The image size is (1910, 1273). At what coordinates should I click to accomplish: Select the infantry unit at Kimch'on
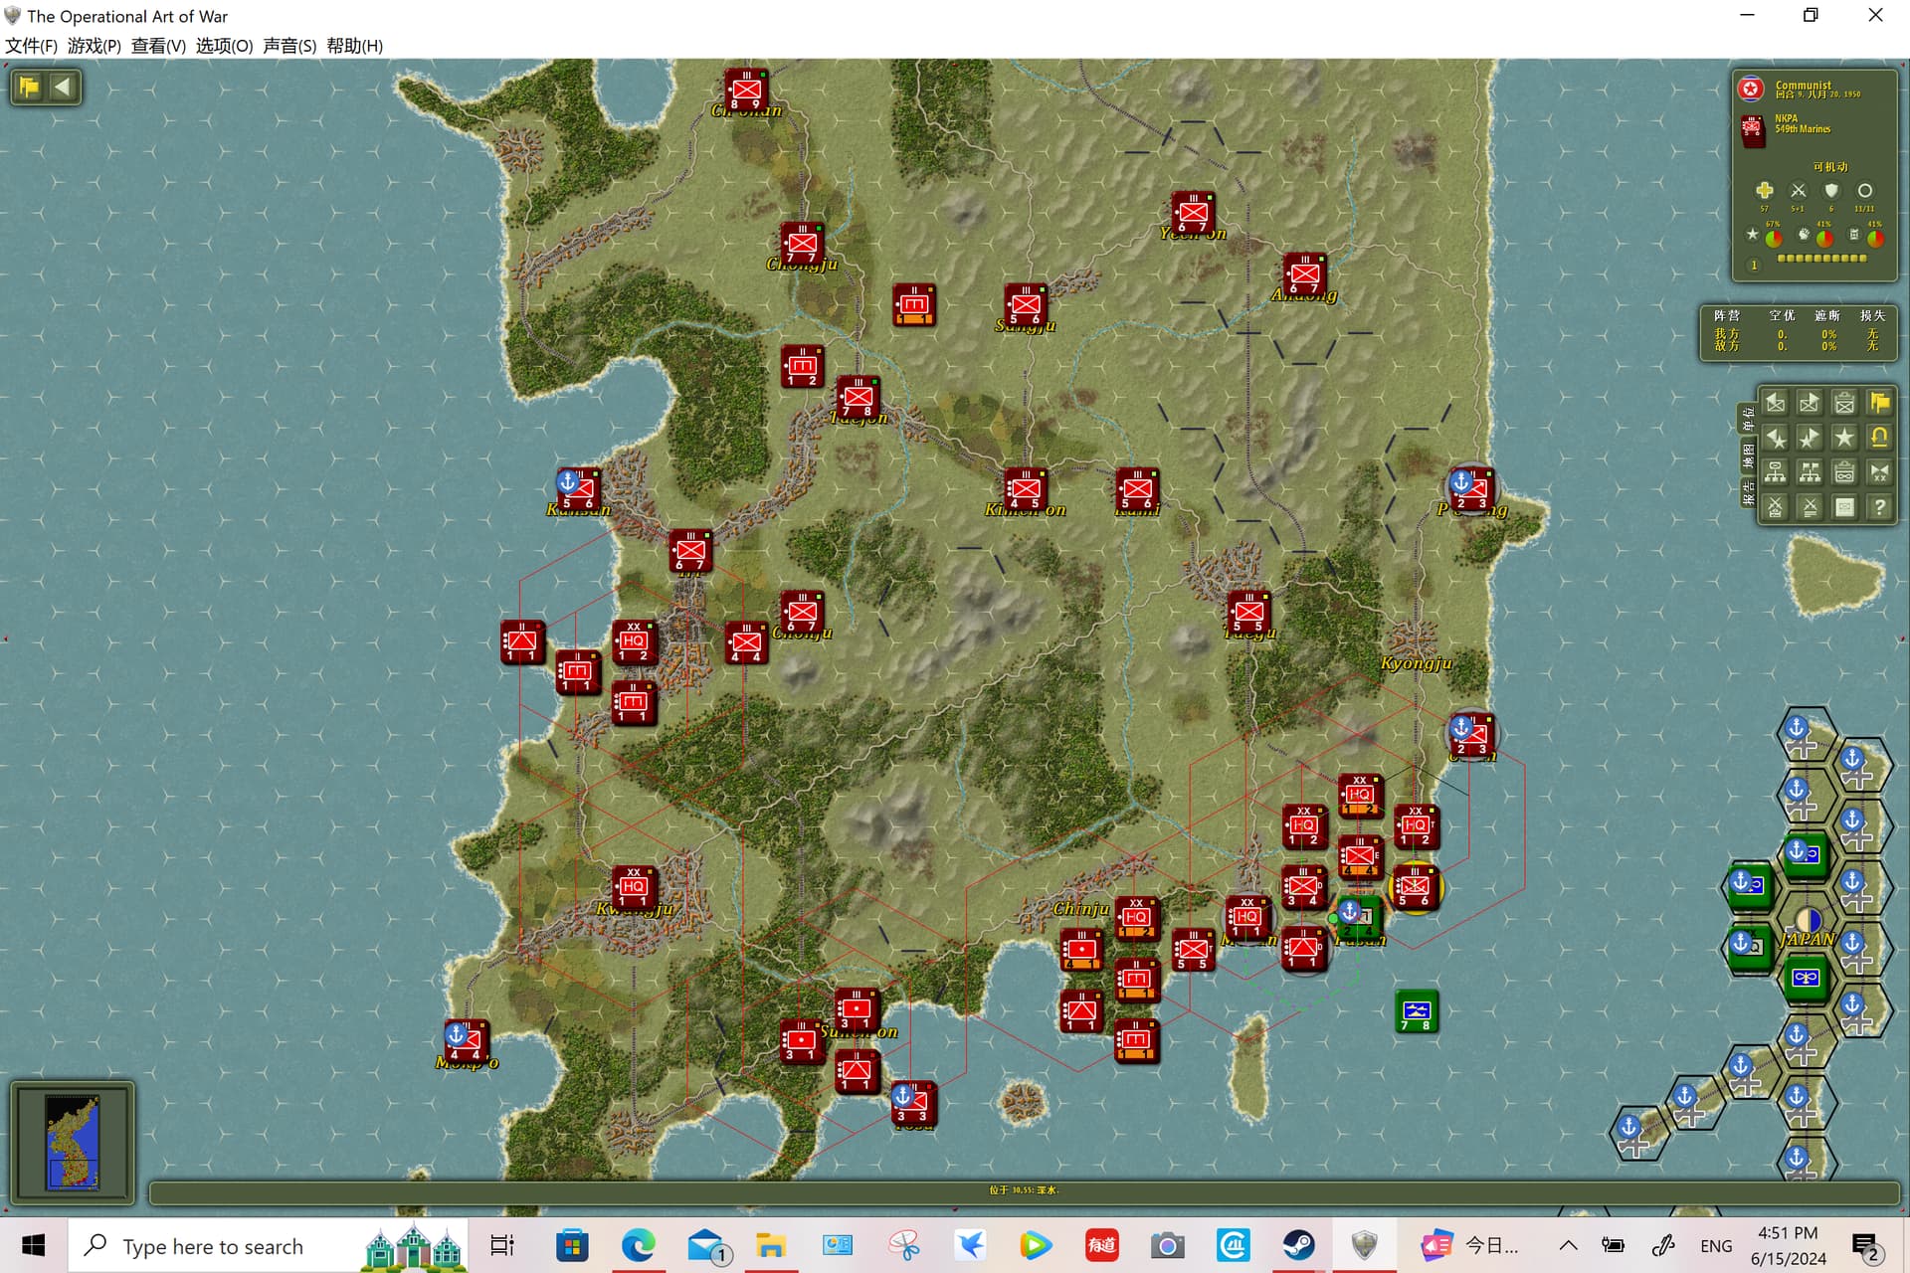[1025, 488]
